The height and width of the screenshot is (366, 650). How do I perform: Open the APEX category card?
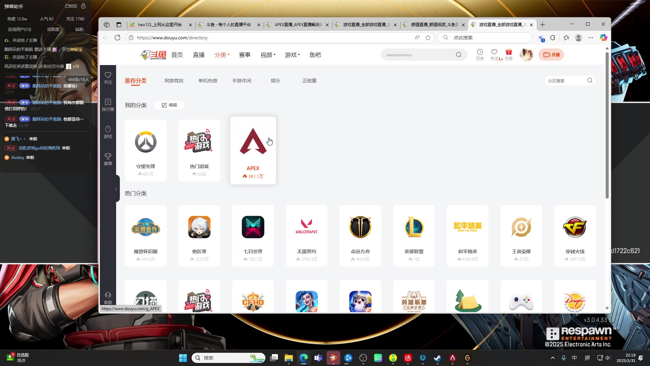click(253, 150)
